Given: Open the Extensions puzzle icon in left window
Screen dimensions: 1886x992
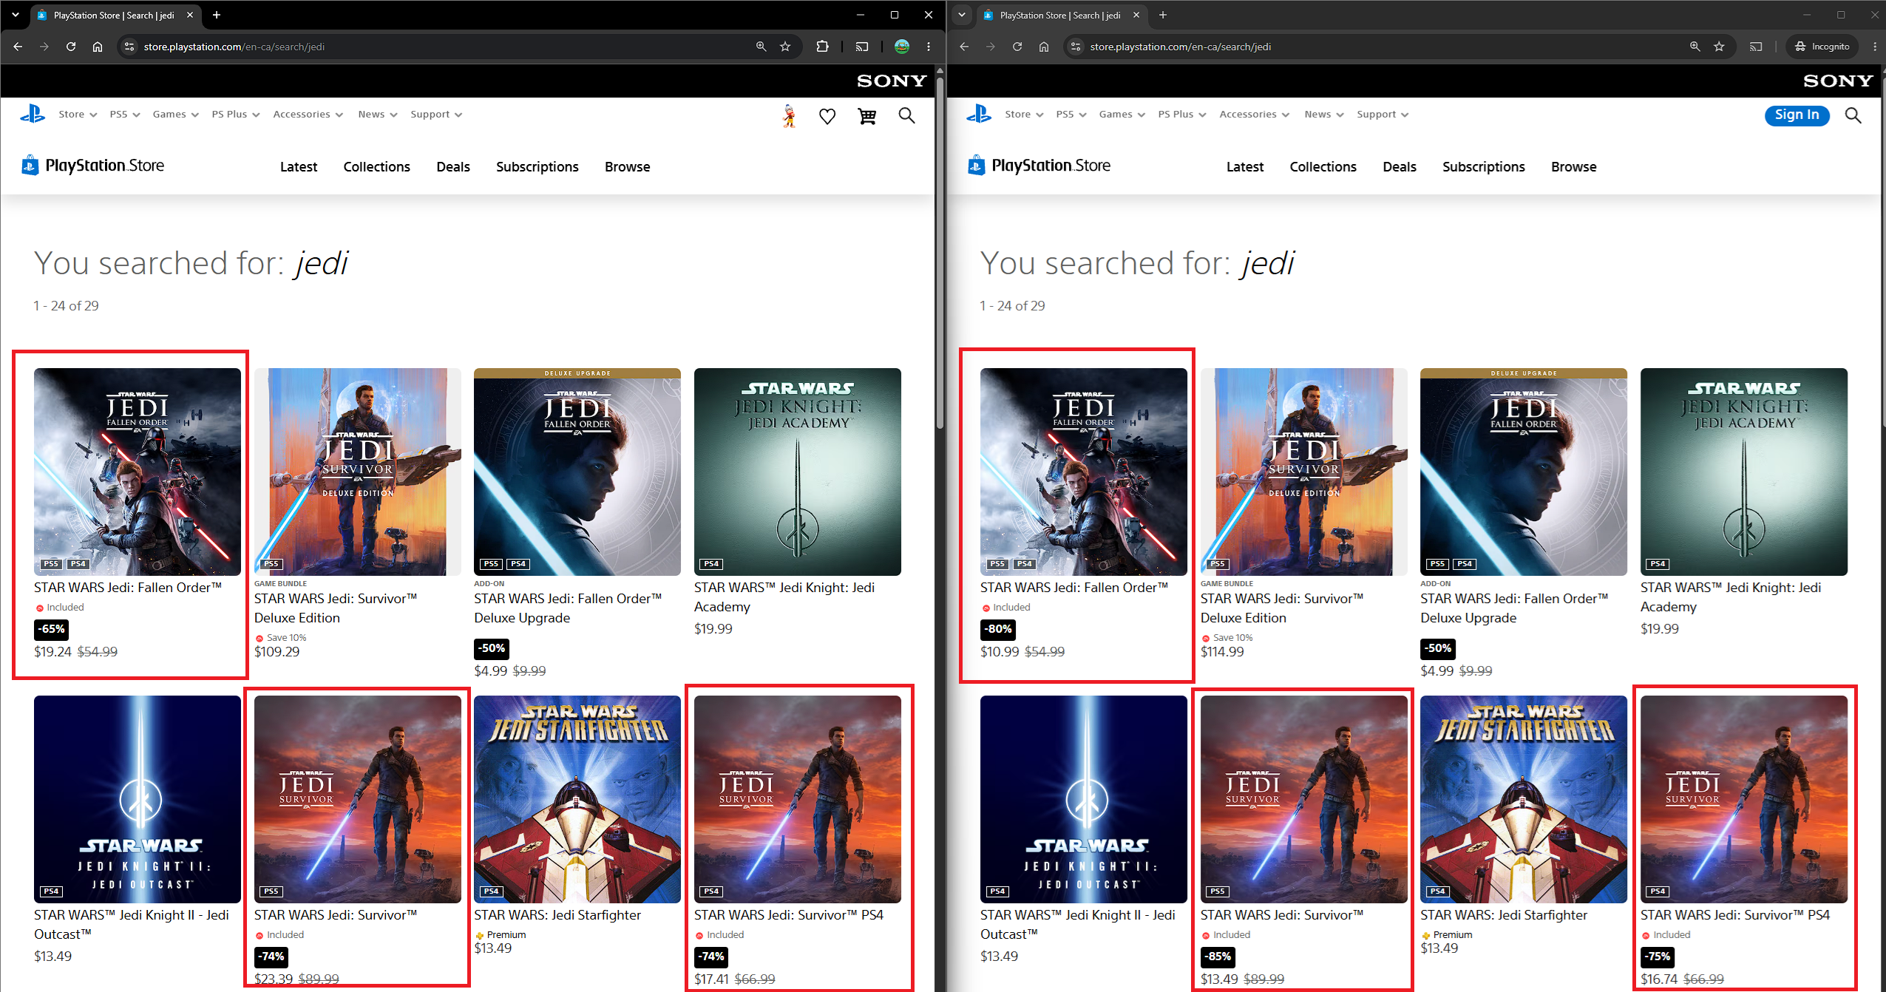Looking at the screenshot, I should 822,47.
